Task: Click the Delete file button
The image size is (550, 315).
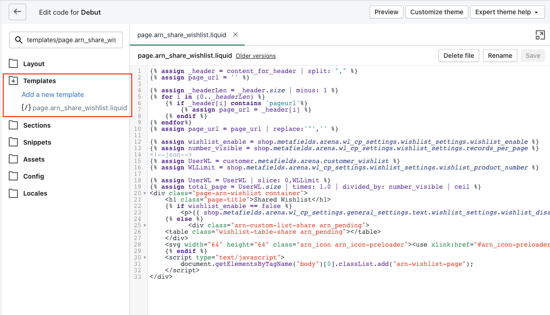Action: (459, 56)
